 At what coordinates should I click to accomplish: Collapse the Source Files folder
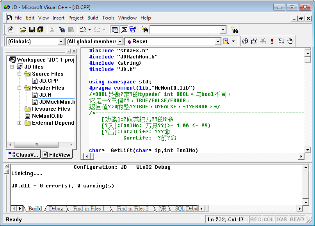tap(19, 74)
